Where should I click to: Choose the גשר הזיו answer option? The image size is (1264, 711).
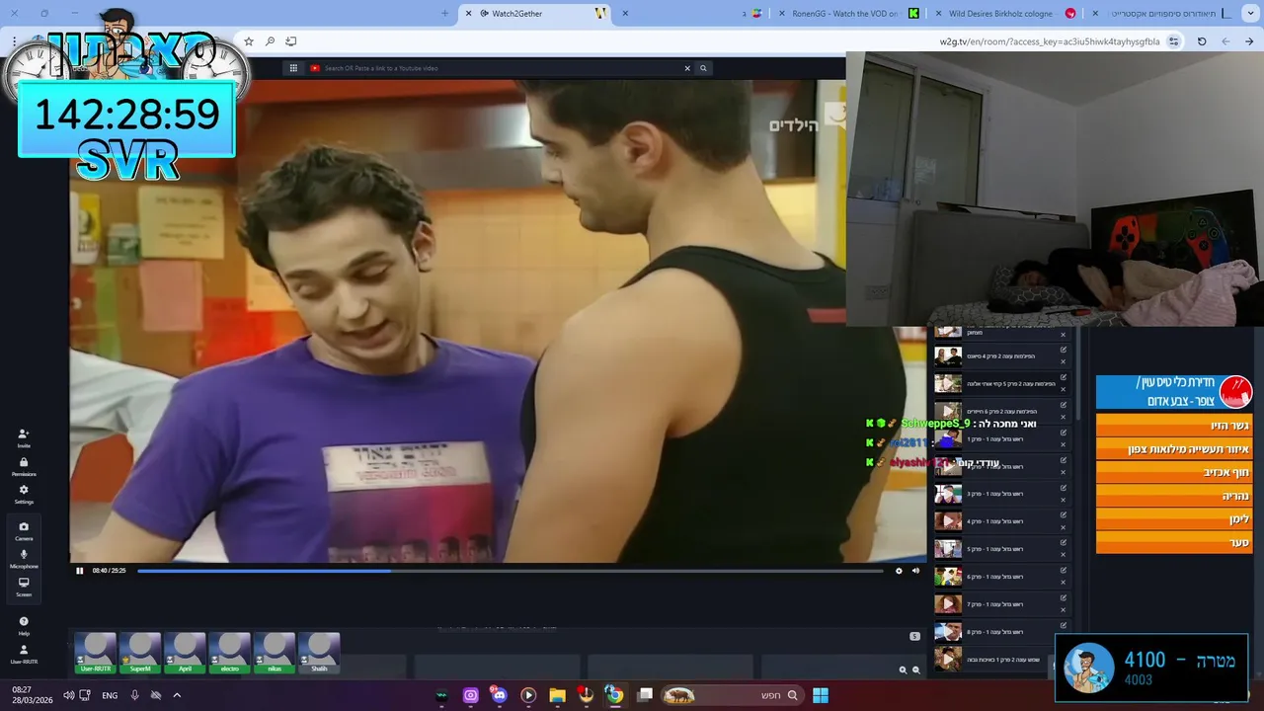1174,426
